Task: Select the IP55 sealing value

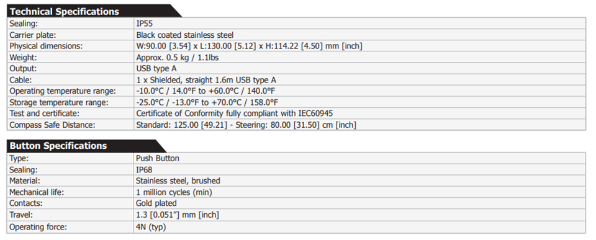Action: click(145, 24)
